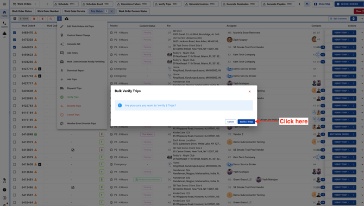Close the Bulk Verify Trips dialog

pyautogui.click(x=249, y=91)
